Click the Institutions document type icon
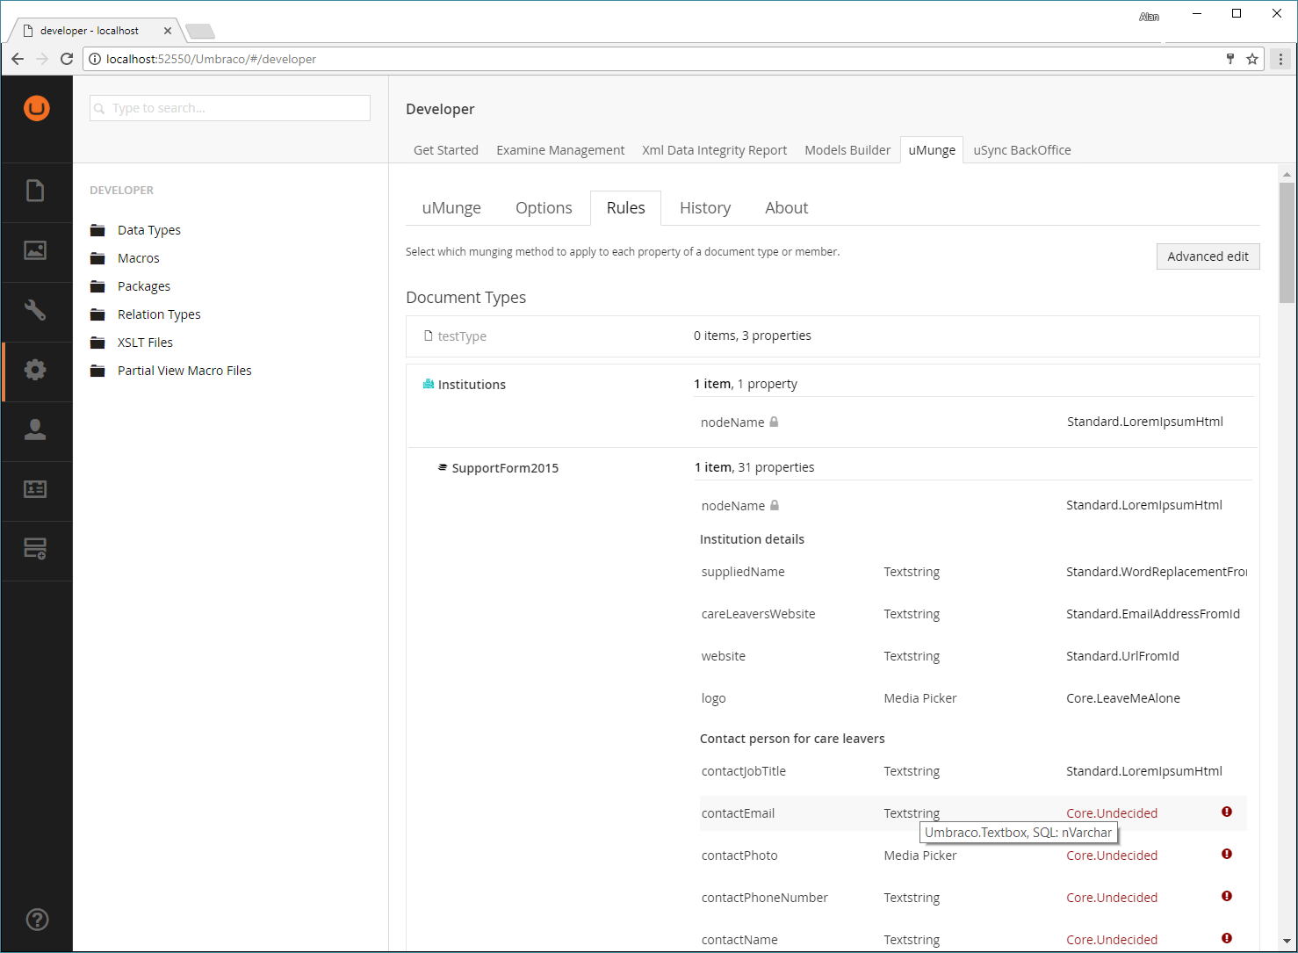This screenshot has width=1298, height=953. point(429,384)
